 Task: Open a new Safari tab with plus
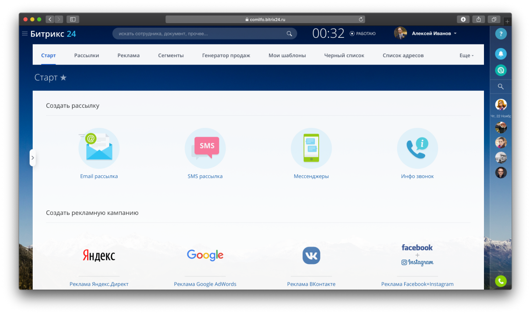[507, 22]
